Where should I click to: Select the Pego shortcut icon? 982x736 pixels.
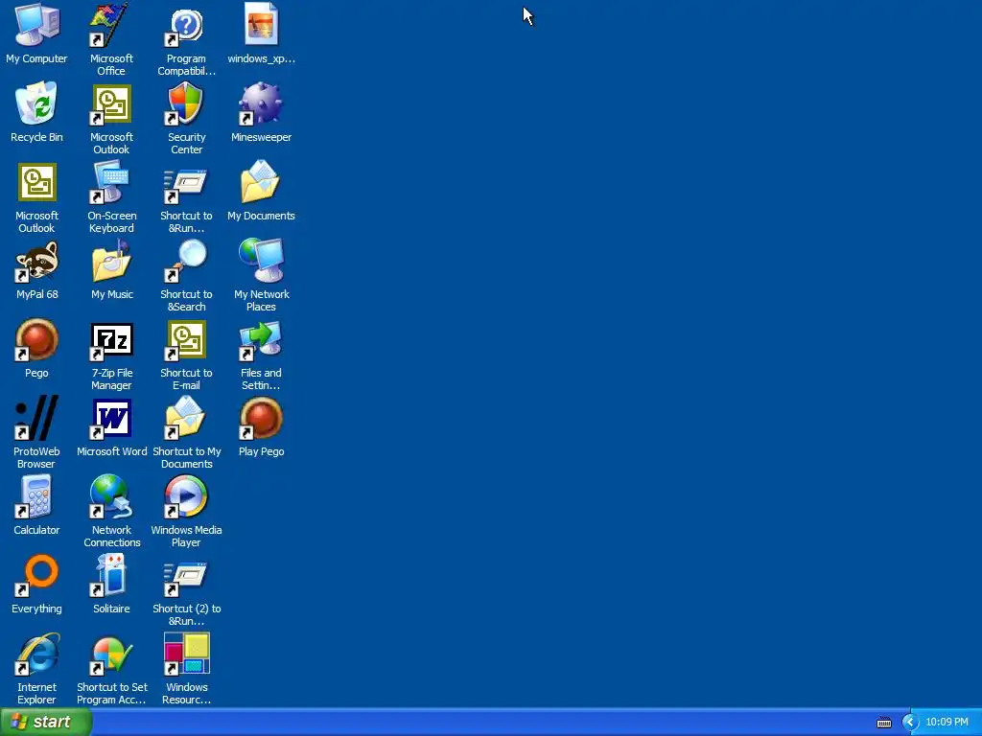pyautogui.click(x=37, y=340)
